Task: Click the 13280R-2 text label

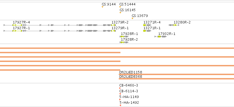Action: click(182, 22)
